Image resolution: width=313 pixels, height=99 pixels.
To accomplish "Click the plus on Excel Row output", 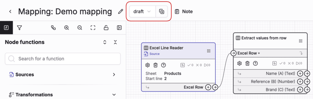I will (x=208, y=87).
